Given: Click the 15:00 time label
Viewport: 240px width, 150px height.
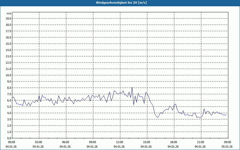Looking at the screenshot, I should pos(147,142).
